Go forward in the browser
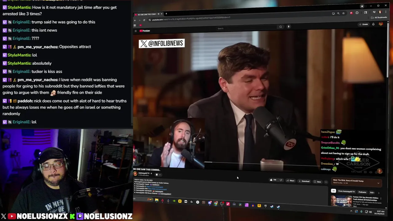Screen dimensions: 393x221 pyautogui.click(x=139, y=20)
